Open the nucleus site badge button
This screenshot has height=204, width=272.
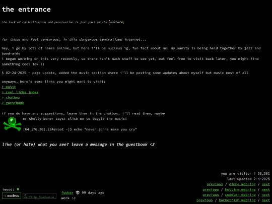pos(12,195)
